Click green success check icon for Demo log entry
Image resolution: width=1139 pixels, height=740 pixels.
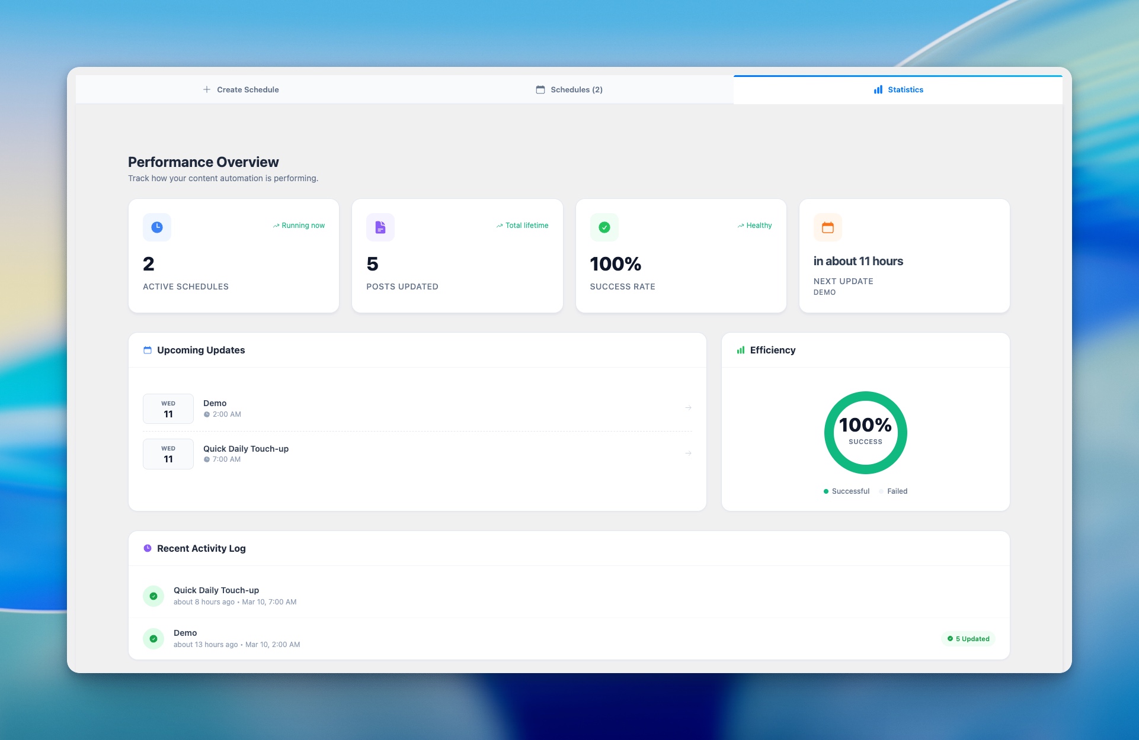153,639
